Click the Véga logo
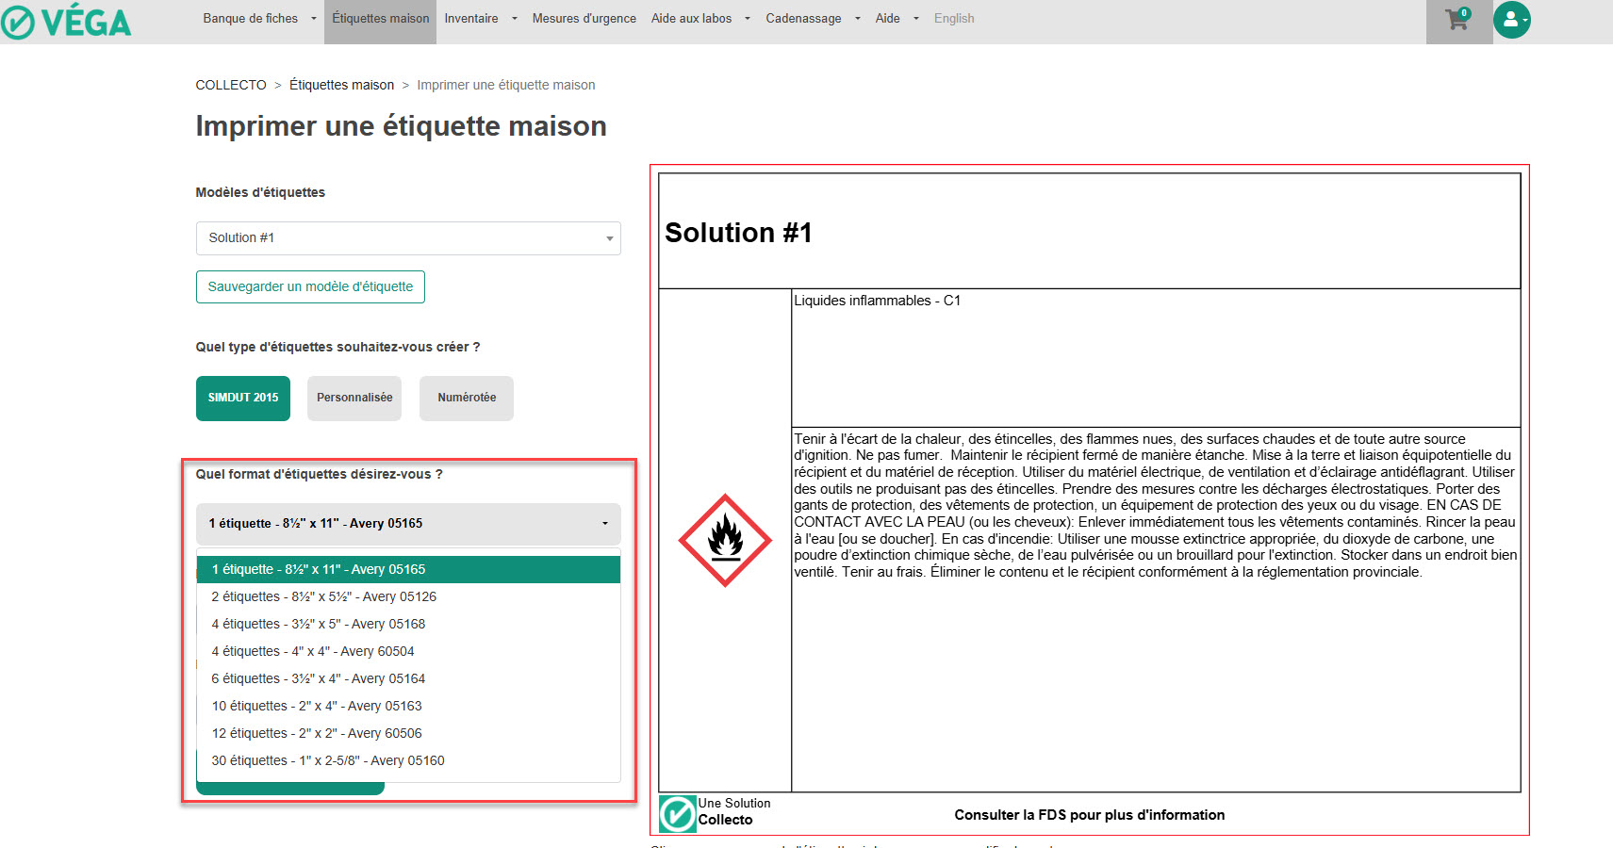The height and width of the screenshot is (848, 1613). pos(66,22)
